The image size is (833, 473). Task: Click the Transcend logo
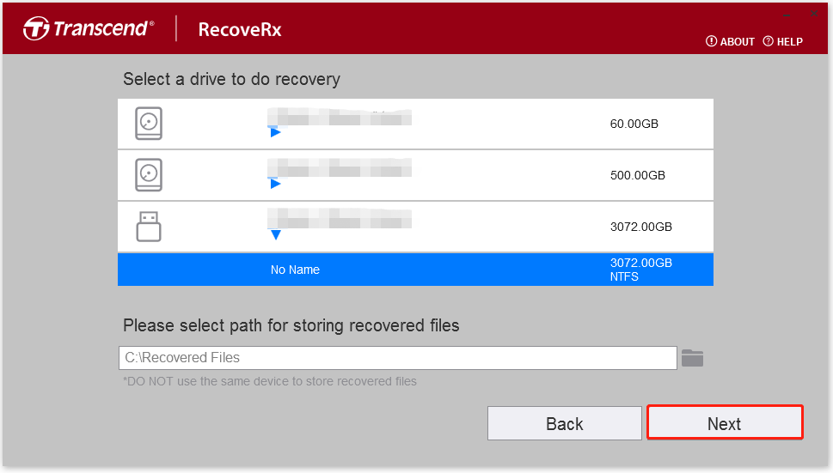[89, 28]
